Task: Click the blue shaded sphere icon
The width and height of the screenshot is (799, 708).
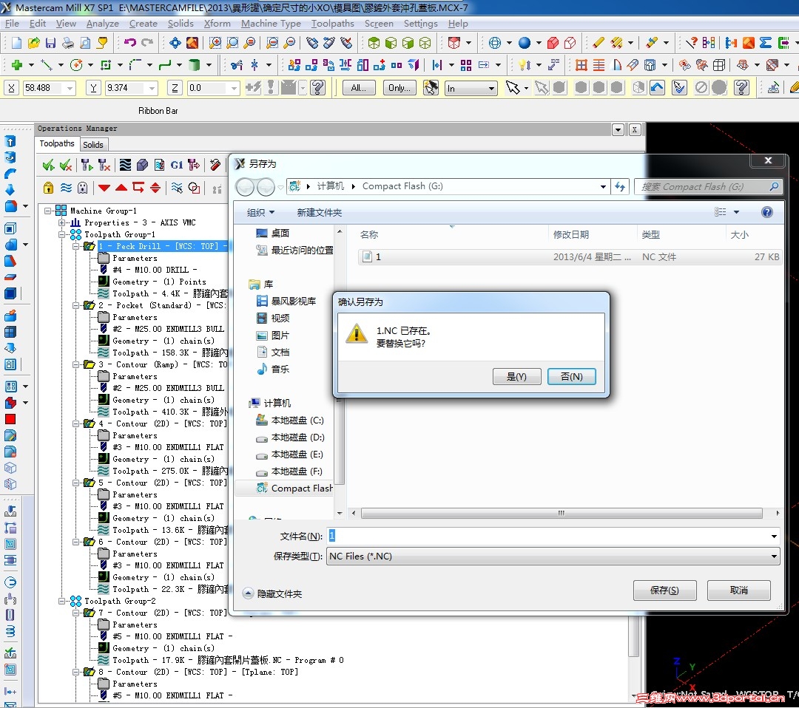Action: pyautogui.click(x=525, y=44)
